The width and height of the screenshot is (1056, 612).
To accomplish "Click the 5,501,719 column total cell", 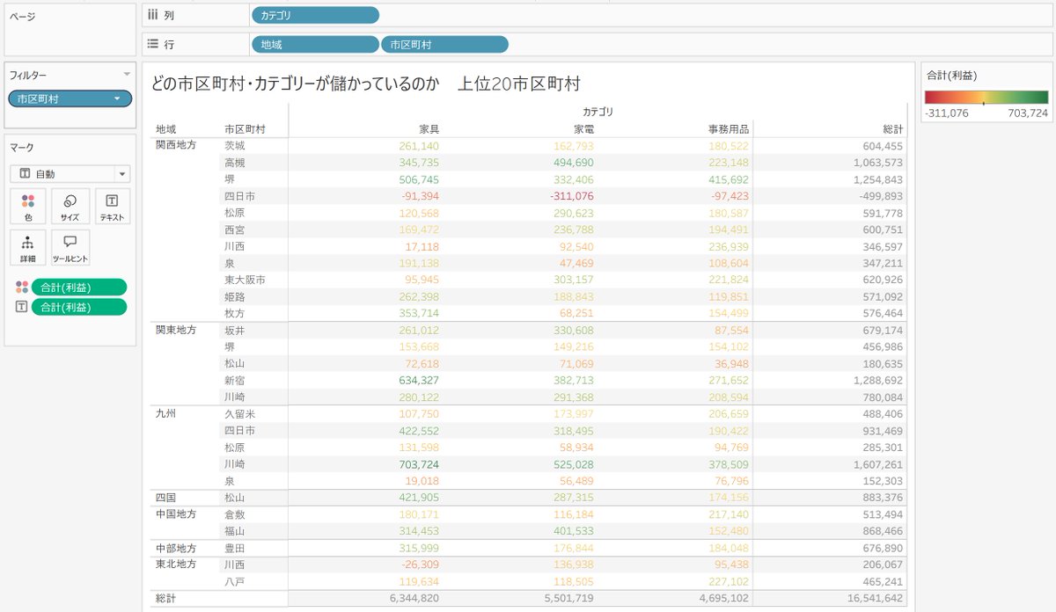I will tap(568, 598).
